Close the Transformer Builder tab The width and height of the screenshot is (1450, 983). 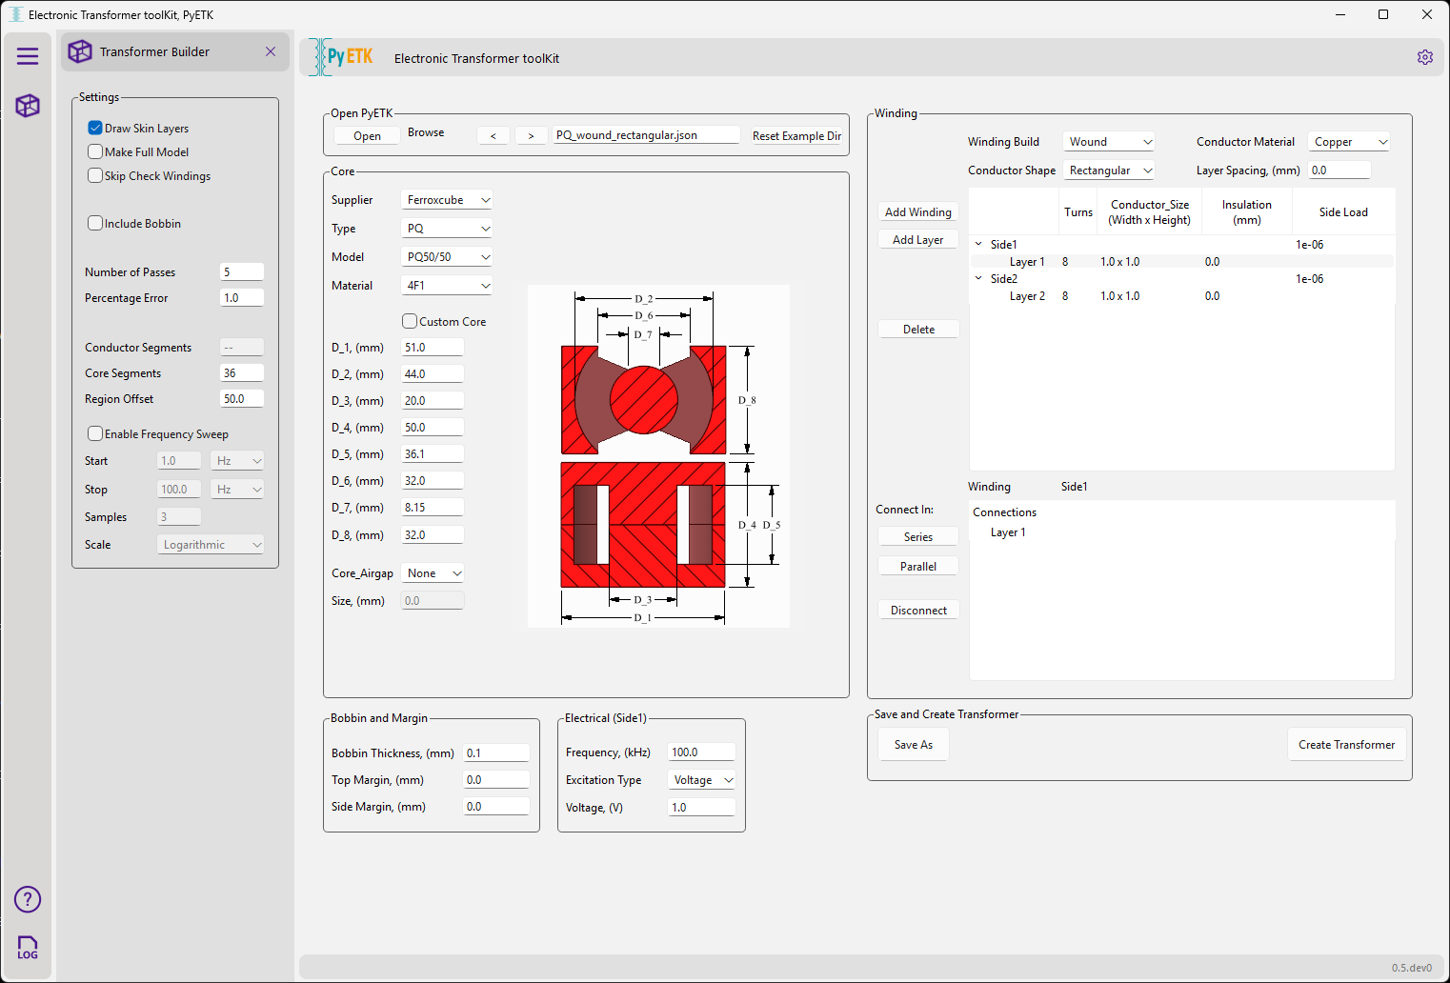point(271,51)
